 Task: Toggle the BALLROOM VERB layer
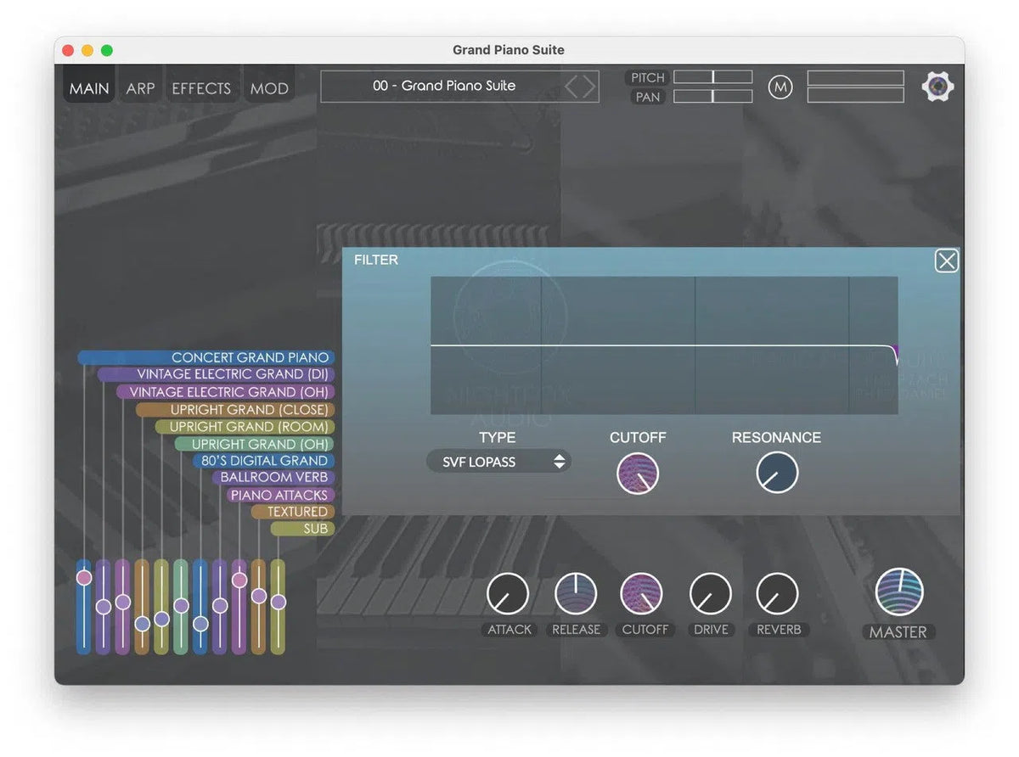pos(273,477)
